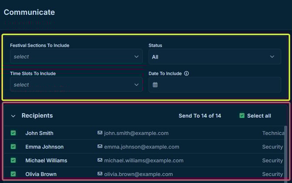Screen dimensions: 292x183
Task: Click the Olivia Brown recipient name
Action: [x=41, y=174]
